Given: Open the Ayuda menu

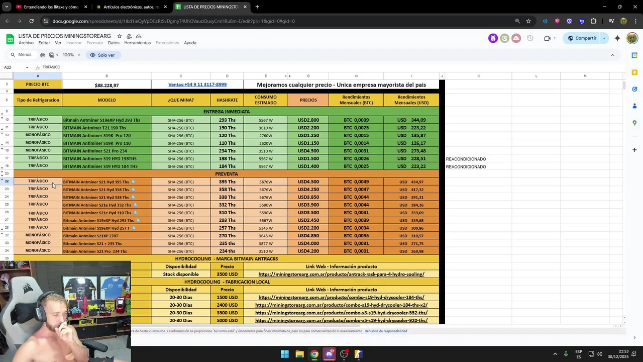Looking at the screenshot, I should [x=190, y=43].
